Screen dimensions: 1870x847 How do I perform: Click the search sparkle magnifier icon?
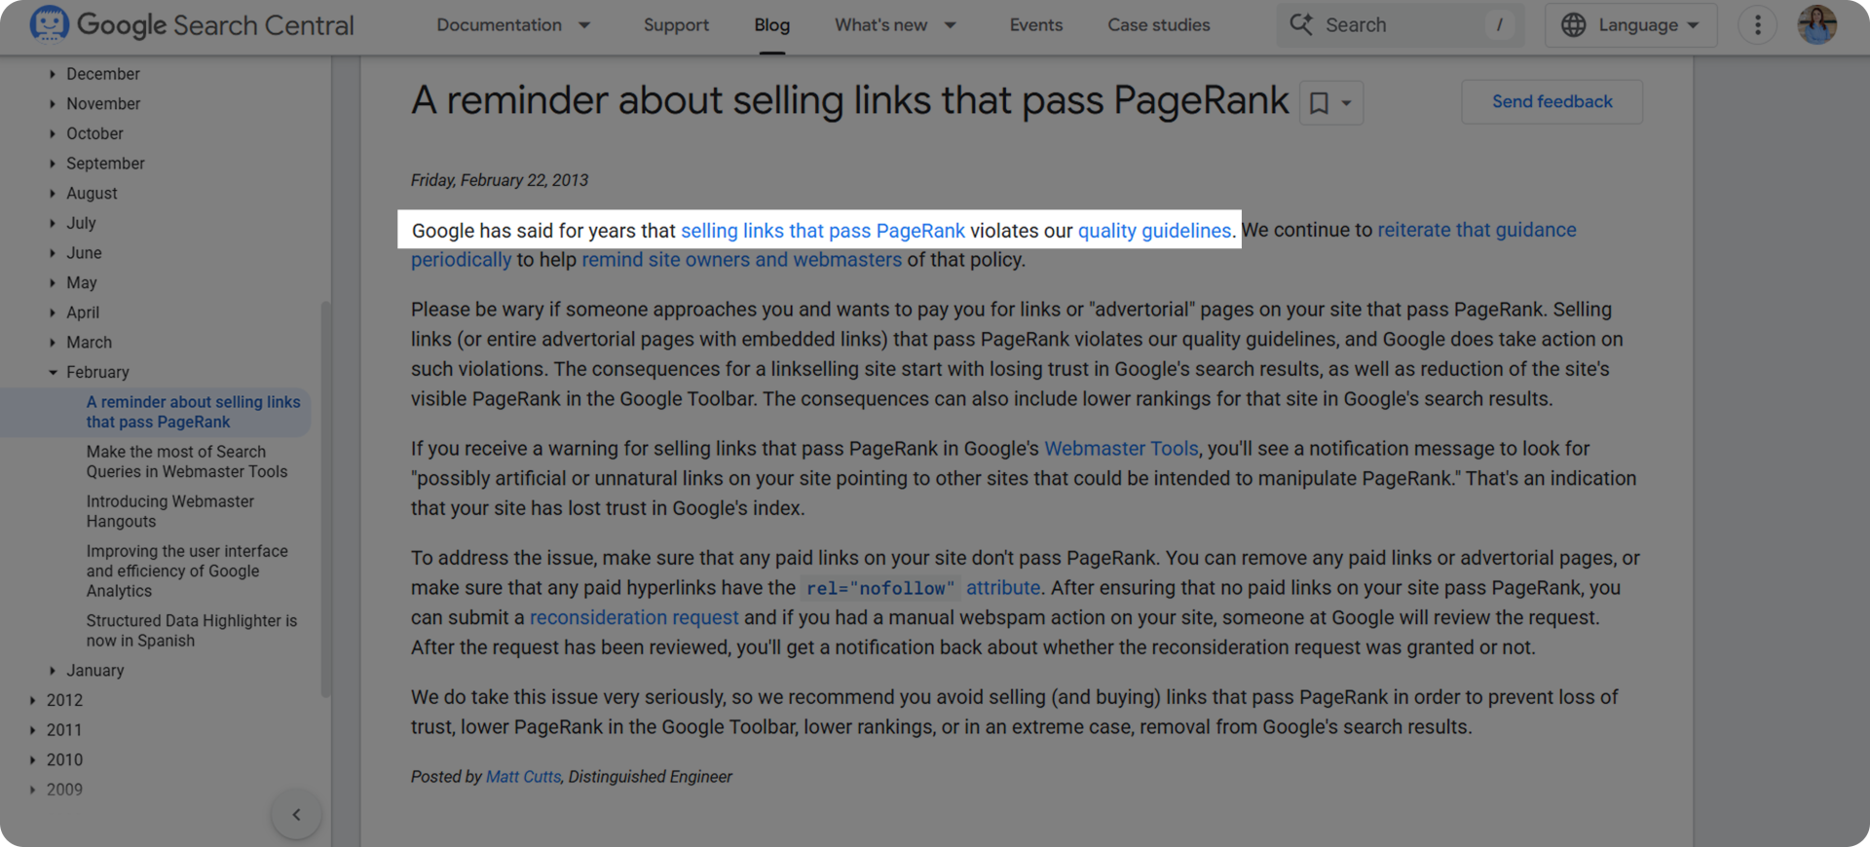[1301, 25]
